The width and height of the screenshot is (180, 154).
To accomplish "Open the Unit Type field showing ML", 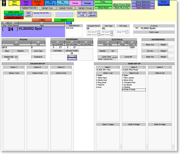I will point(108,29).
